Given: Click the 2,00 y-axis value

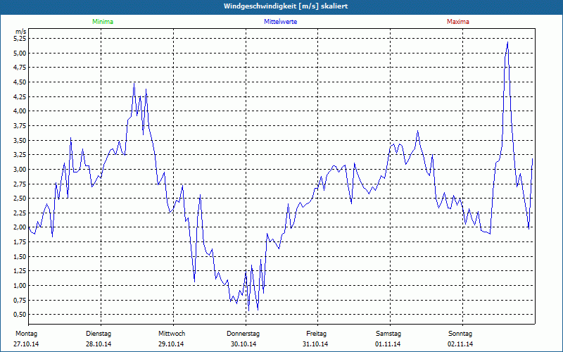Looking at the screenshot, I should (20, 227).
